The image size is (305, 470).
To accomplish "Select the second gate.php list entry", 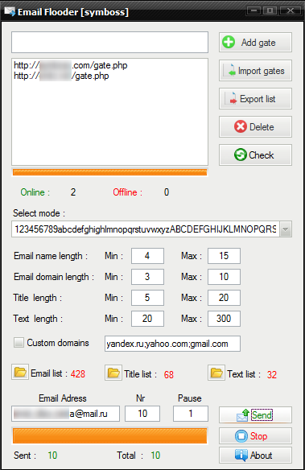I will [61, 76].
